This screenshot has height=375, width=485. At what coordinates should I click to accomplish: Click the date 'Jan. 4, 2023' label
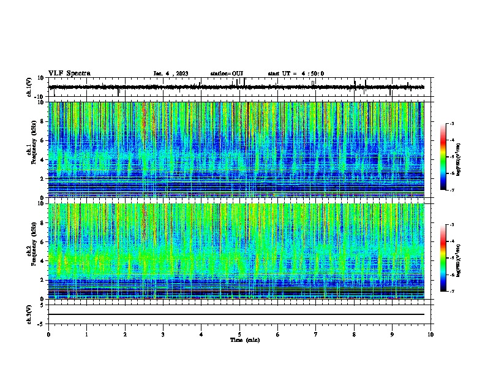tap(171, 74)
